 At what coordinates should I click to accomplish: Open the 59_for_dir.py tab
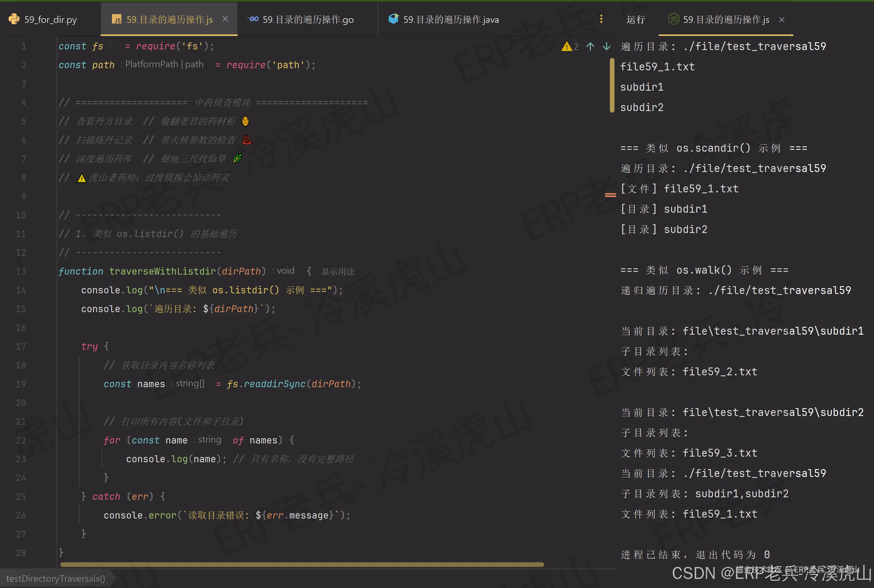pyautogui.click(x=50, y=19)
